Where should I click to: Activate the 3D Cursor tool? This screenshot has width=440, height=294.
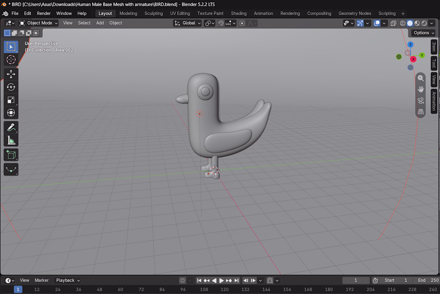(x=11, y=60)
